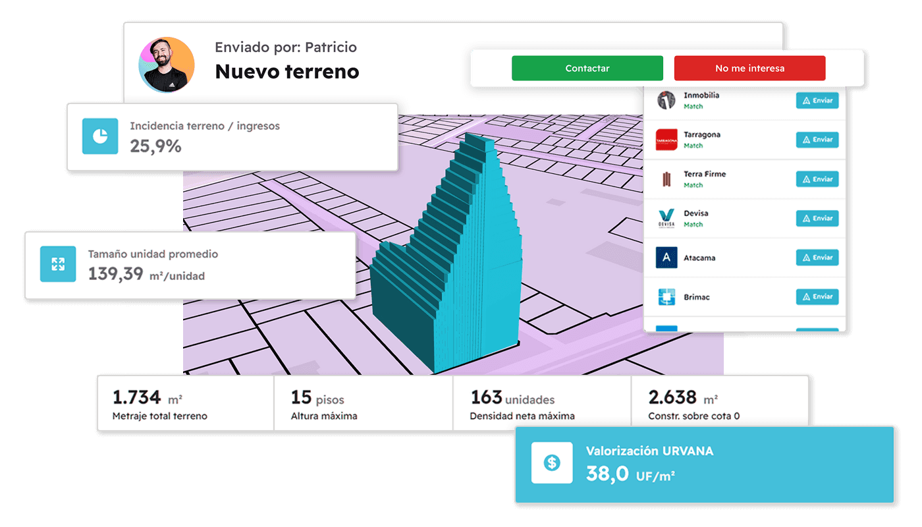Click the Tarragona company name
The height and width of the screenshot is (527, 922).
(x=702, y=134)
